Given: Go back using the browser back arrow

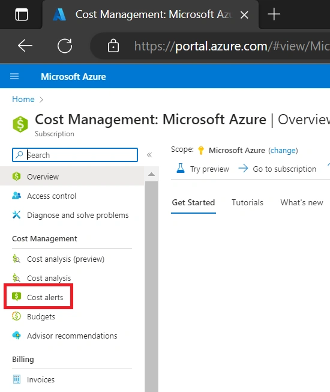Looking at the screenshot, I should tap(25, 46).
